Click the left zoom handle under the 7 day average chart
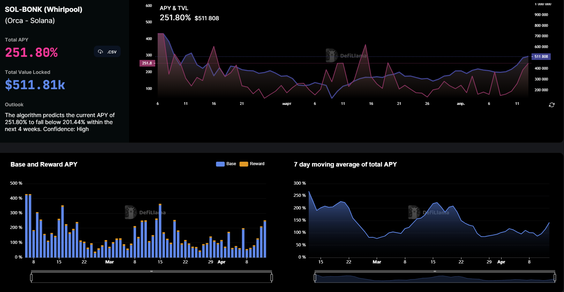564x292 pixels. (x=315, y=277)
